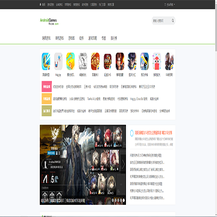The image size is (217, 217).
Task: Open the carousel caption text at the image bottom
Action: coord(63,200)
